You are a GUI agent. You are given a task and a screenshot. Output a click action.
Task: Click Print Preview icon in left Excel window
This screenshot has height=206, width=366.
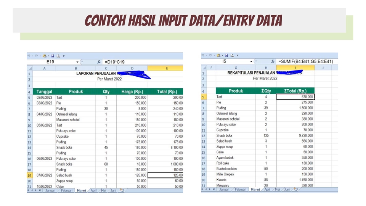58,56
